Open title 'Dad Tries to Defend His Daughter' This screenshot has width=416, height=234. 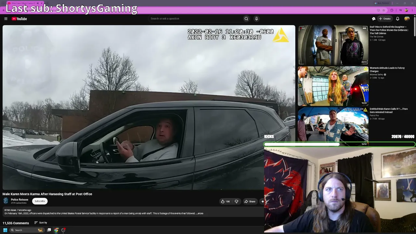(389, 30)
